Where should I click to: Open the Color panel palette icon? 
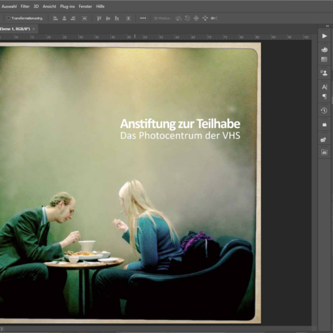pyautogui.click(x=325, y=50)
